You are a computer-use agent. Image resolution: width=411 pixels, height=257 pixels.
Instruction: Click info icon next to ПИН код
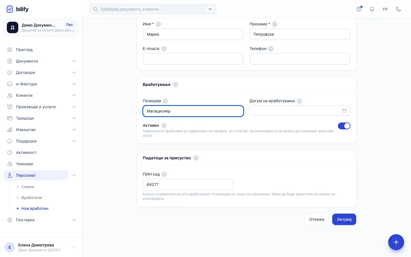tap(164, 174)
